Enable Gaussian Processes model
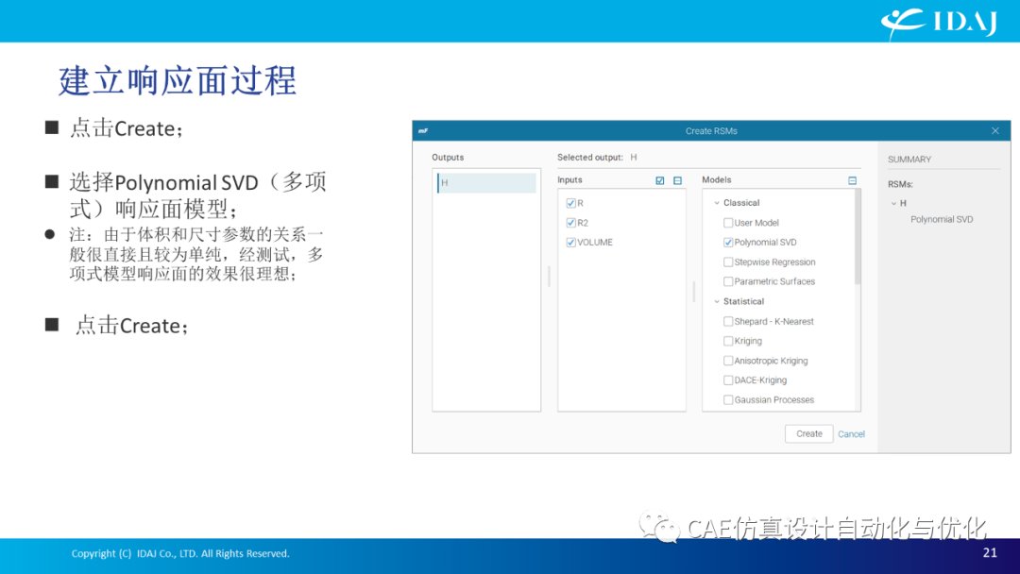Viewport: 1020px width, 574px height. (728, 399)
